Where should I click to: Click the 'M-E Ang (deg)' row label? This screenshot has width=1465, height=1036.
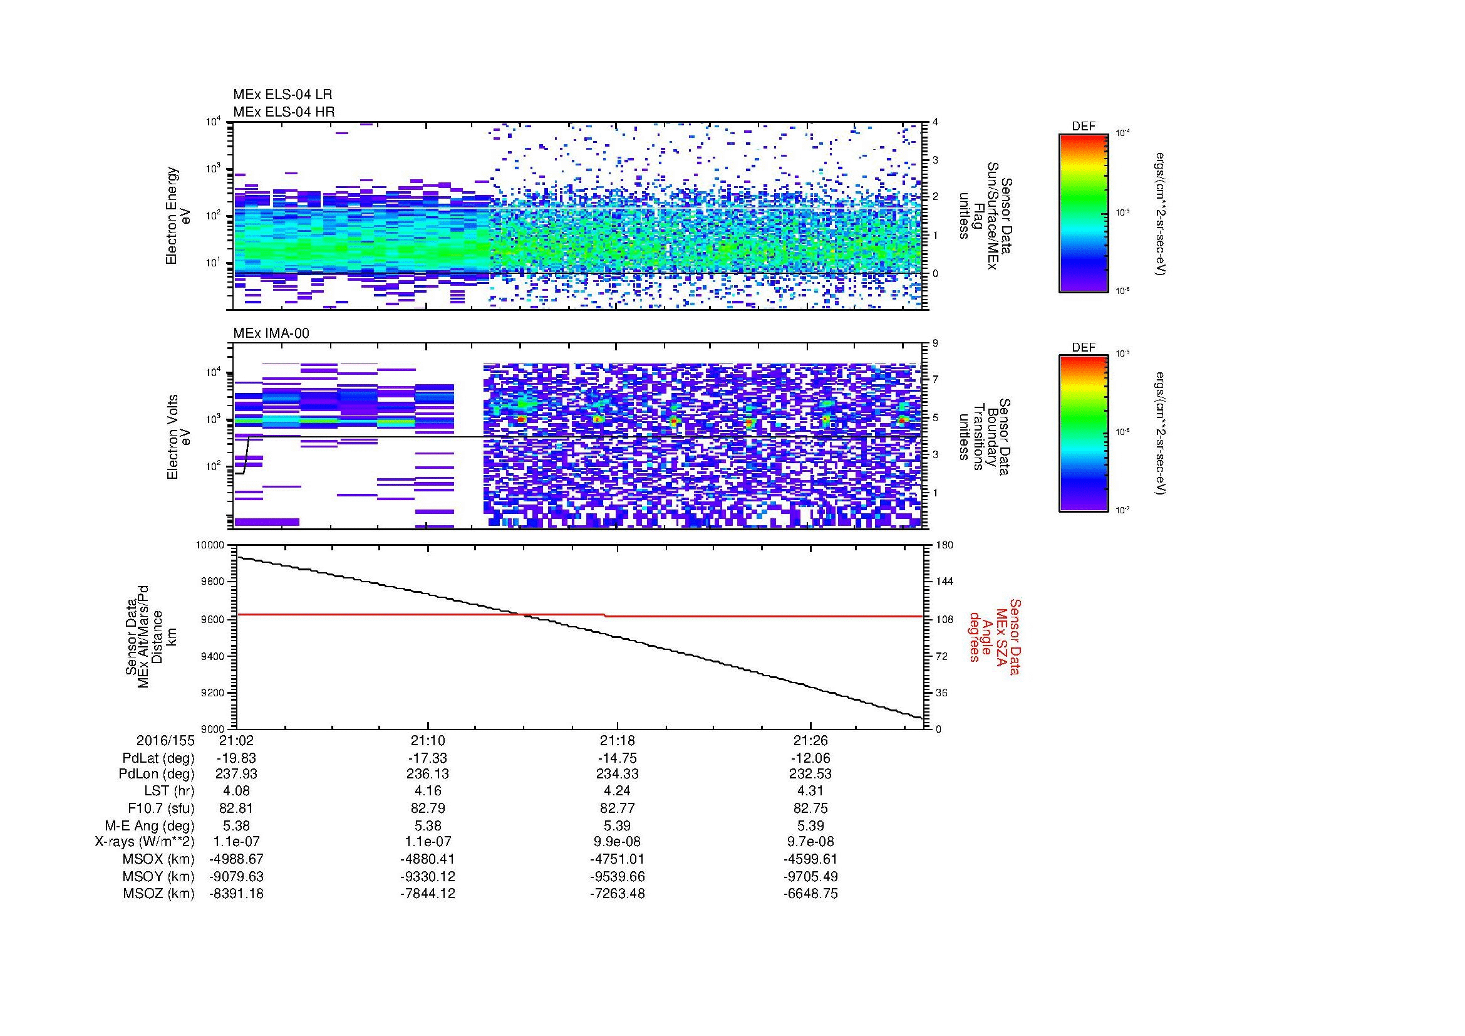pos(150,825)
